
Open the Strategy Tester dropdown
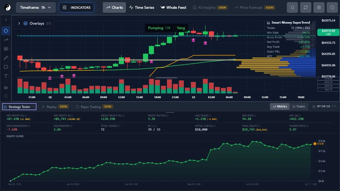(x=19, y=107)
